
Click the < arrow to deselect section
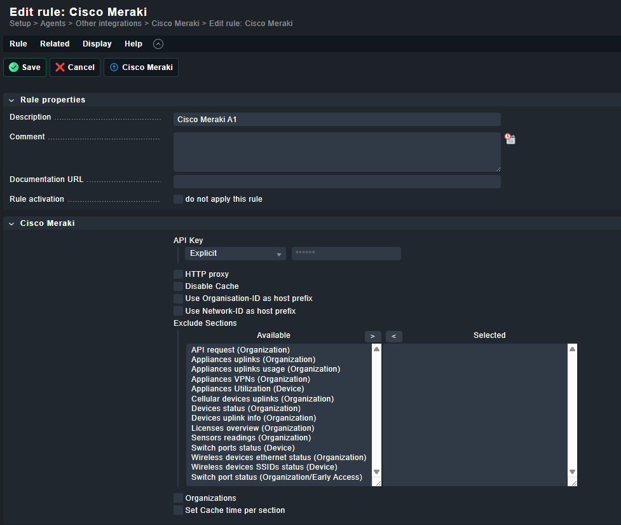click(393, 336)
